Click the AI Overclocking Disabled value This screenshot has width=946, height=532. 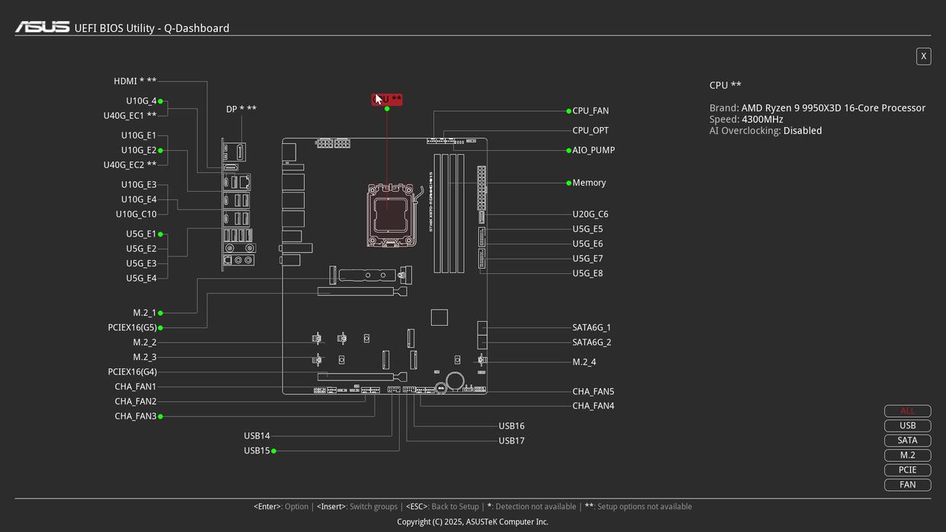803,131
